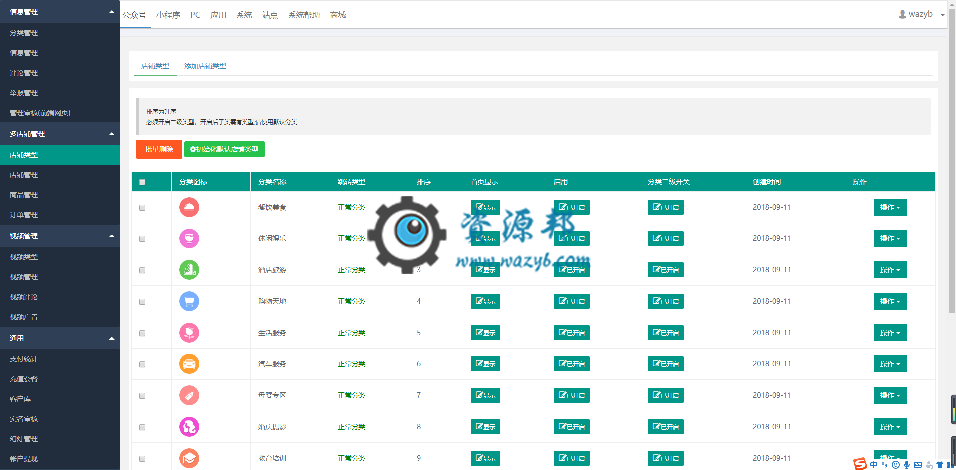The height and width of the screenshot is (470, 956).
Task: Check the 婚庆摄影 row checkbox
Action: pyautogui.click(x=142, y=427)
